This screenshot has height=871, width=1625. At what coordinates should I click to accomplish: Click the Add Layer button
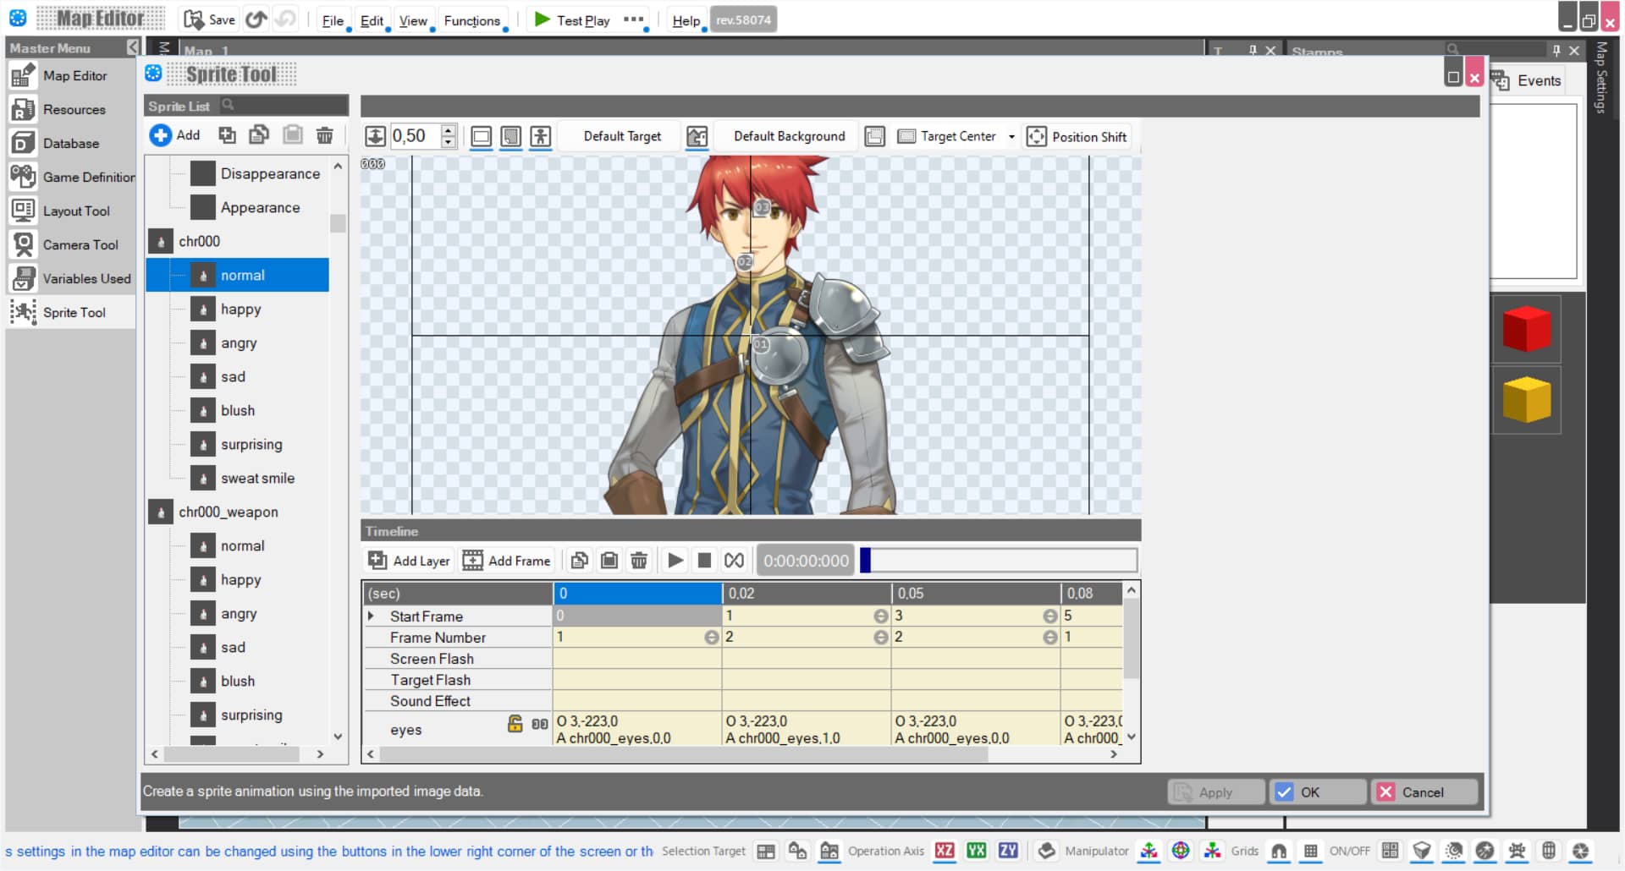point(410,561)
